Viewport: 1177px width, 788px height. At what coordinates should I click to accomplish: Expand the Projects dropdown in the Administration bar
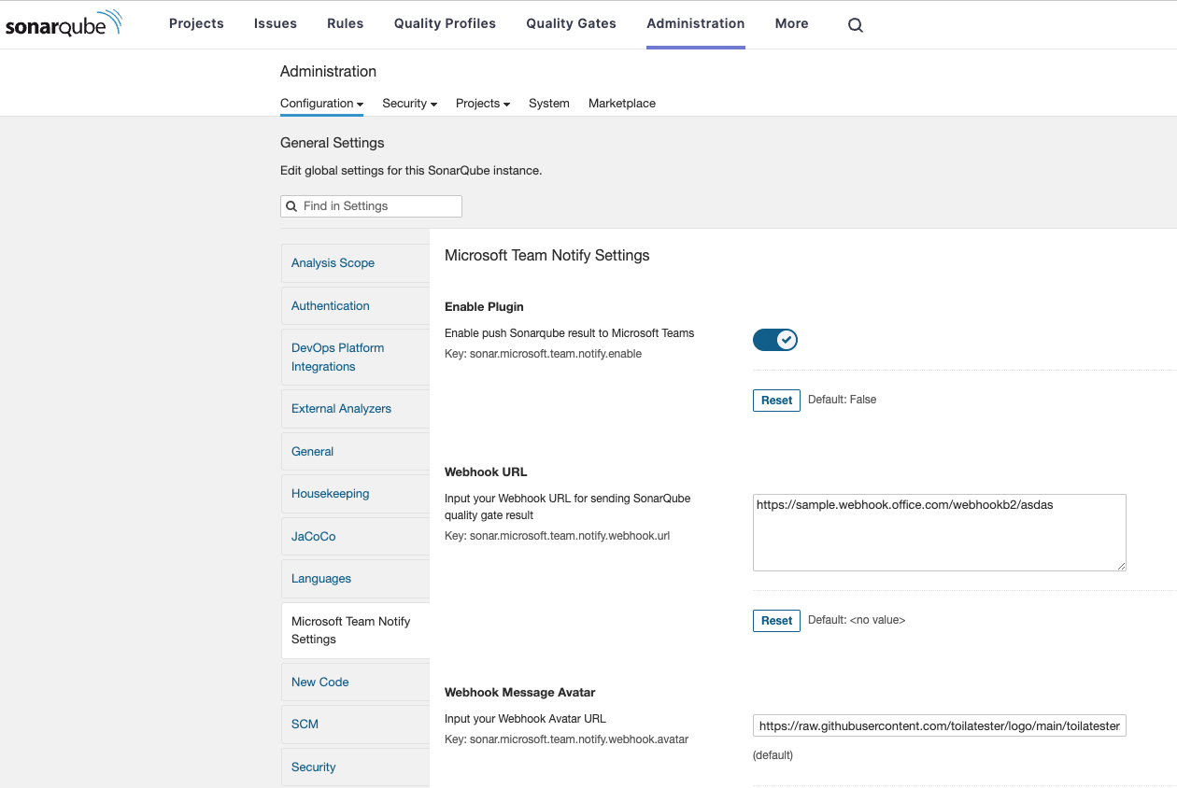(482, 104)
